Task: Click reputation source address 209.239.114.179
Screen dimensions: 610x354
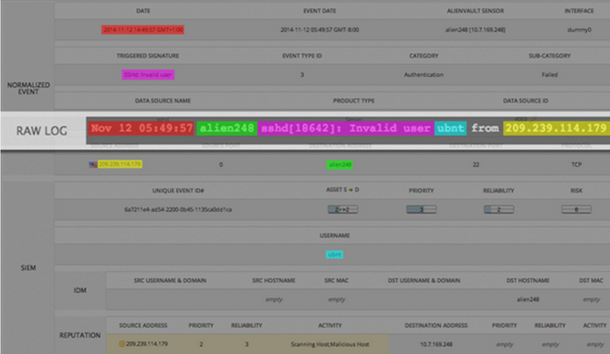Action: pos(146,344)
